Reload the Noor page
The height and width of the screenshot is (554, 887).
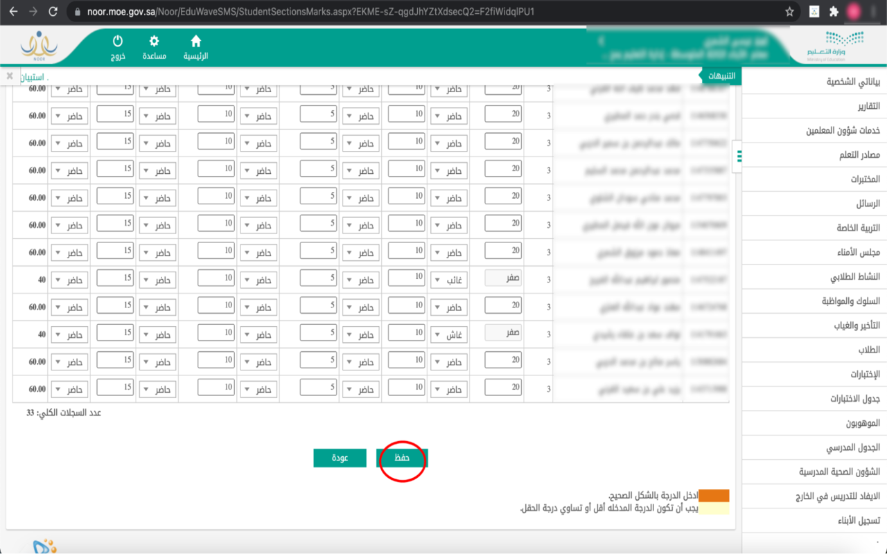click(53, 12)
